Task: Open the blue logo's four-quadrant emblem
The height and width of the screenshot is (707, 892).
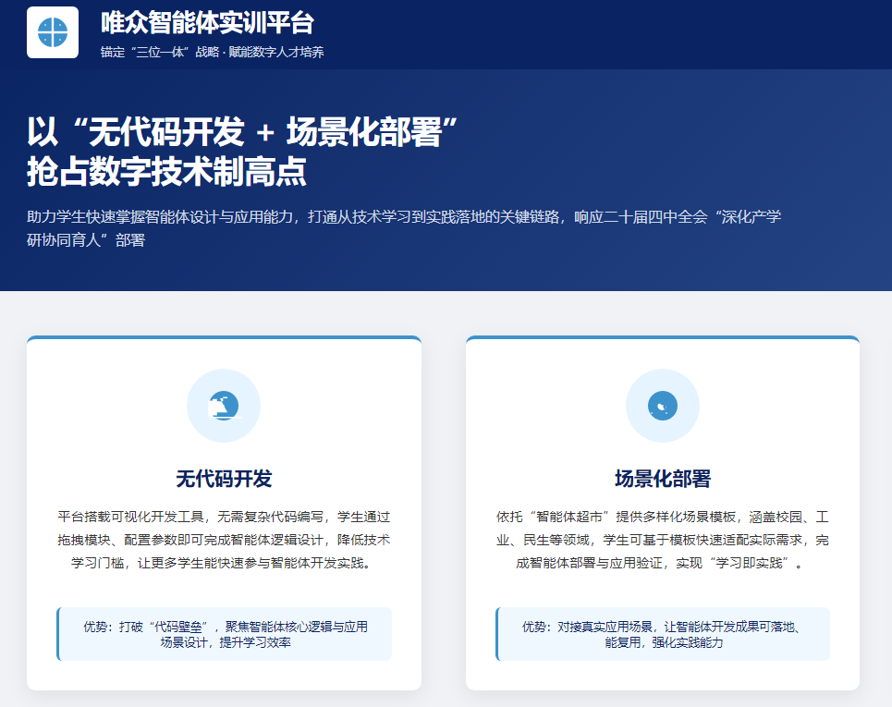Action: pyautogui.click(x=53, y=33)
